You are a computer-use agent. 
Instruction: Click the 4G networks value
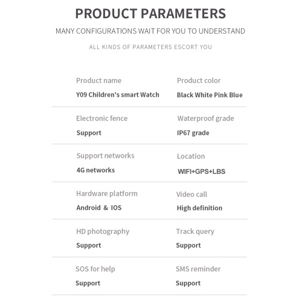(95, 170)
